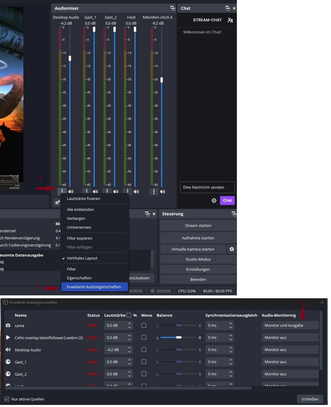Choose Filter kopieren in context menu
This screenshot has height=407, width=331.
[80, 238]
